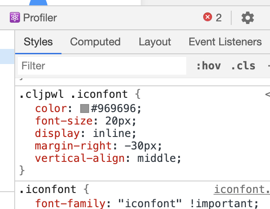
Task: Click the red error count badge
Action: tap(213, 18)
